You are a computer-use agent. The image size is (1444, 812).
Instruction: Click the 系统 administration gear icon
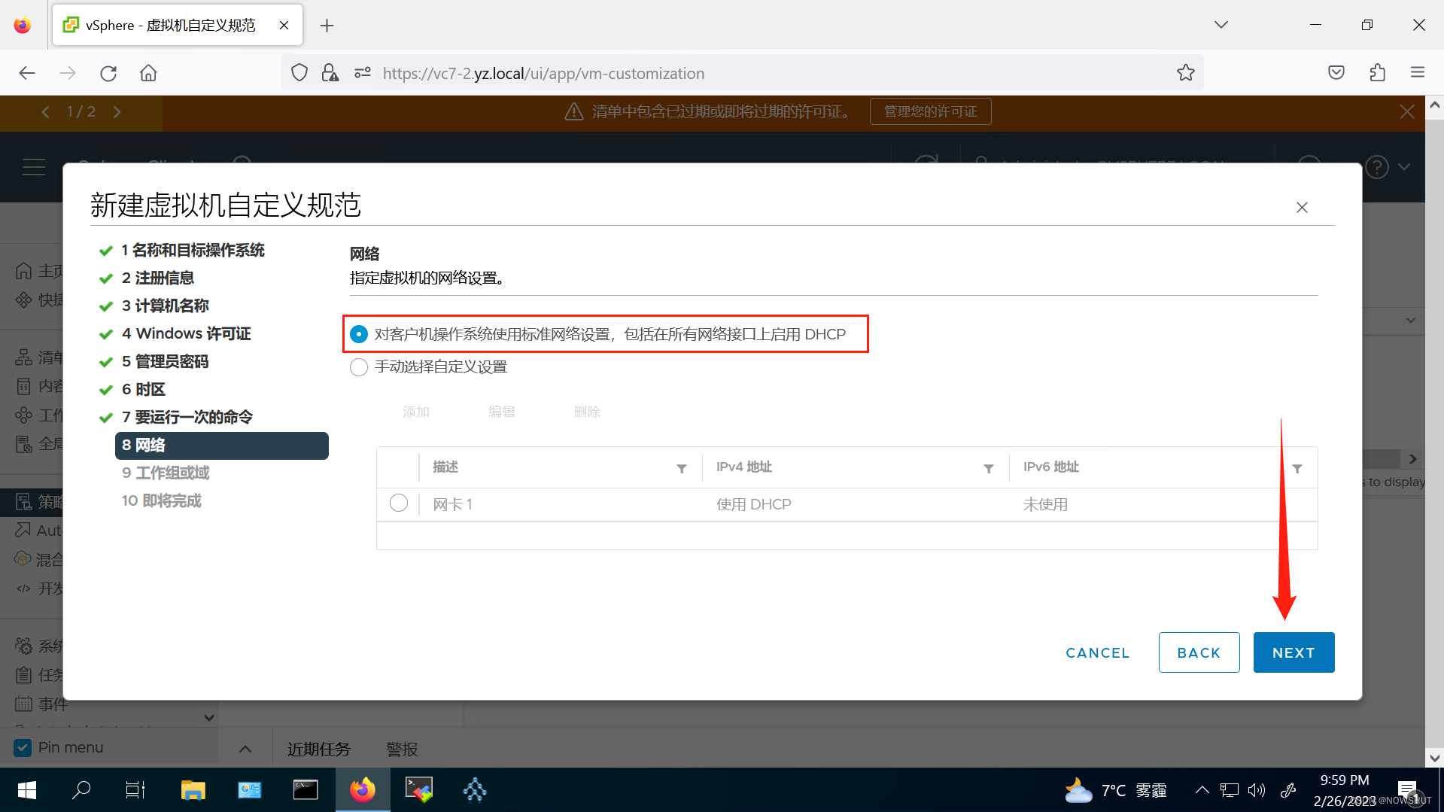click(23, 645)
